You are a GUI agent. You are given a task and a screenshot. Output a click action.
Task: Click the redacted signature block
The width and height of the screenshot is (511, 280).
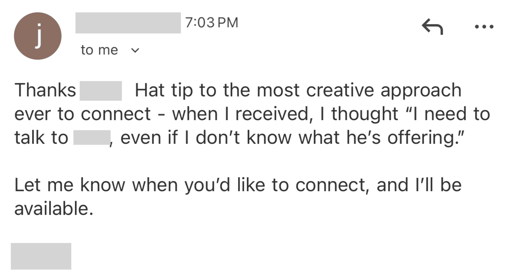40,256
